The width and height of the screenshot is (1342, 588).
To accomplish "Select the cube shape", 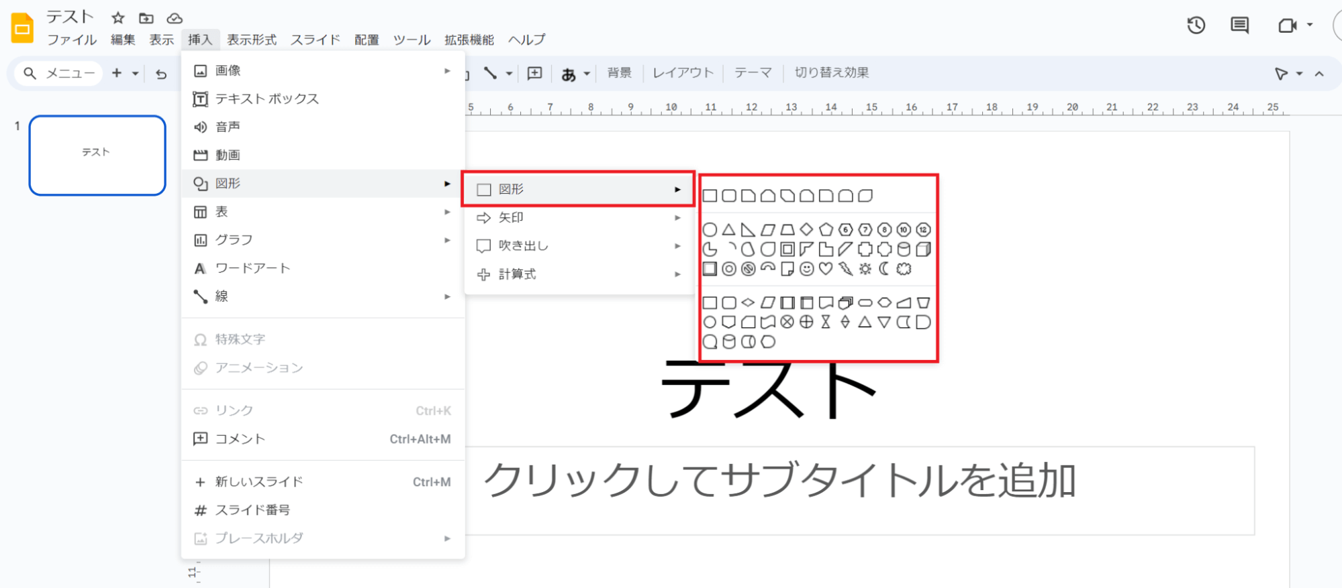I will tap(924, 249).
